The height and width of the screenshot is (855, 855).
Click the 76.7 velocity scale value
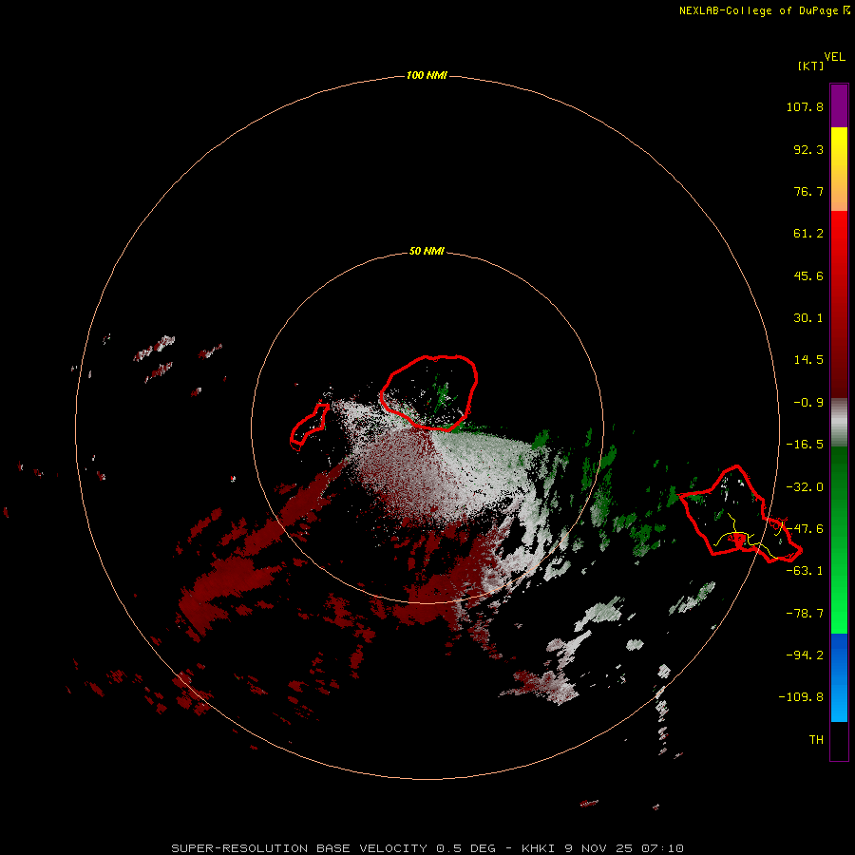click(x=808, y=191)
